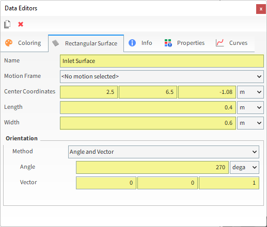Screen dimensions: 267x227
Task: Click the orange palette Coloring icon
Action: tap(9, 43)
